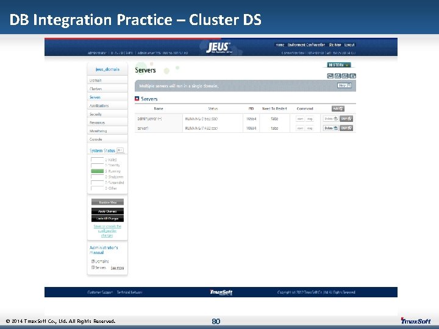Click the green Running status bar

coord(98,171)
